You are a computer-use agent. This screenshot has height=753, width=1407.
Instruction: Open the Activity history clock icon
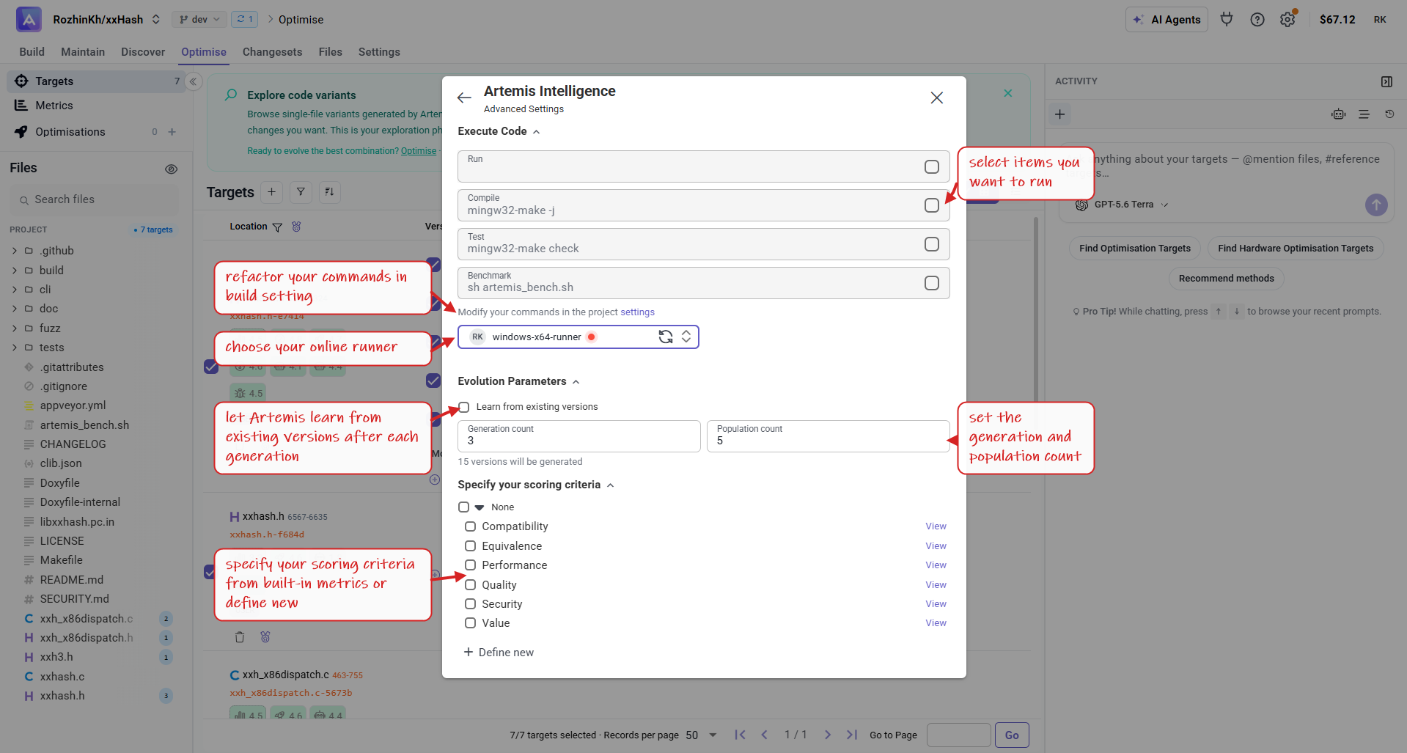coord(1389,114)
